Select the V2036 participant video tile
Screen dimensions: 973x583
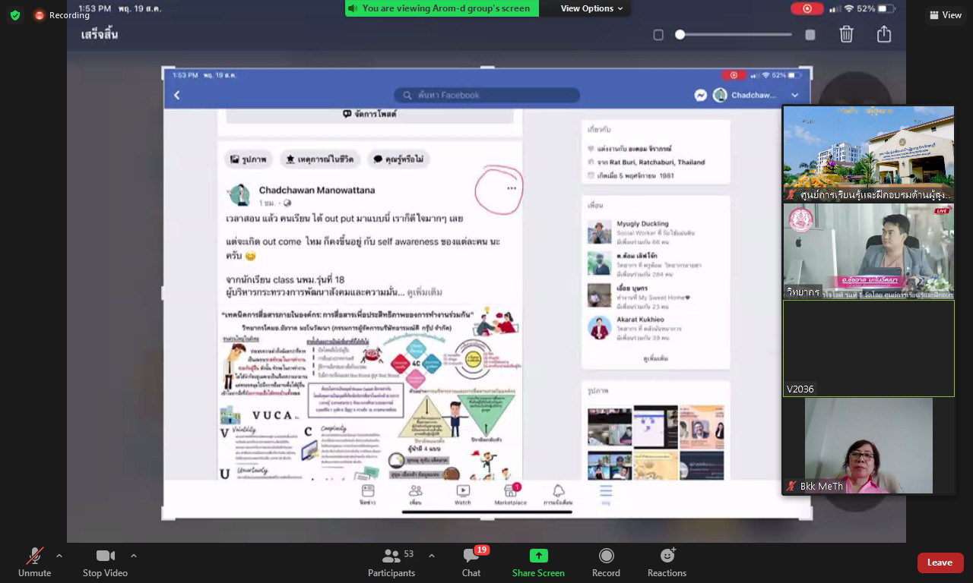(x=868, y=348)
